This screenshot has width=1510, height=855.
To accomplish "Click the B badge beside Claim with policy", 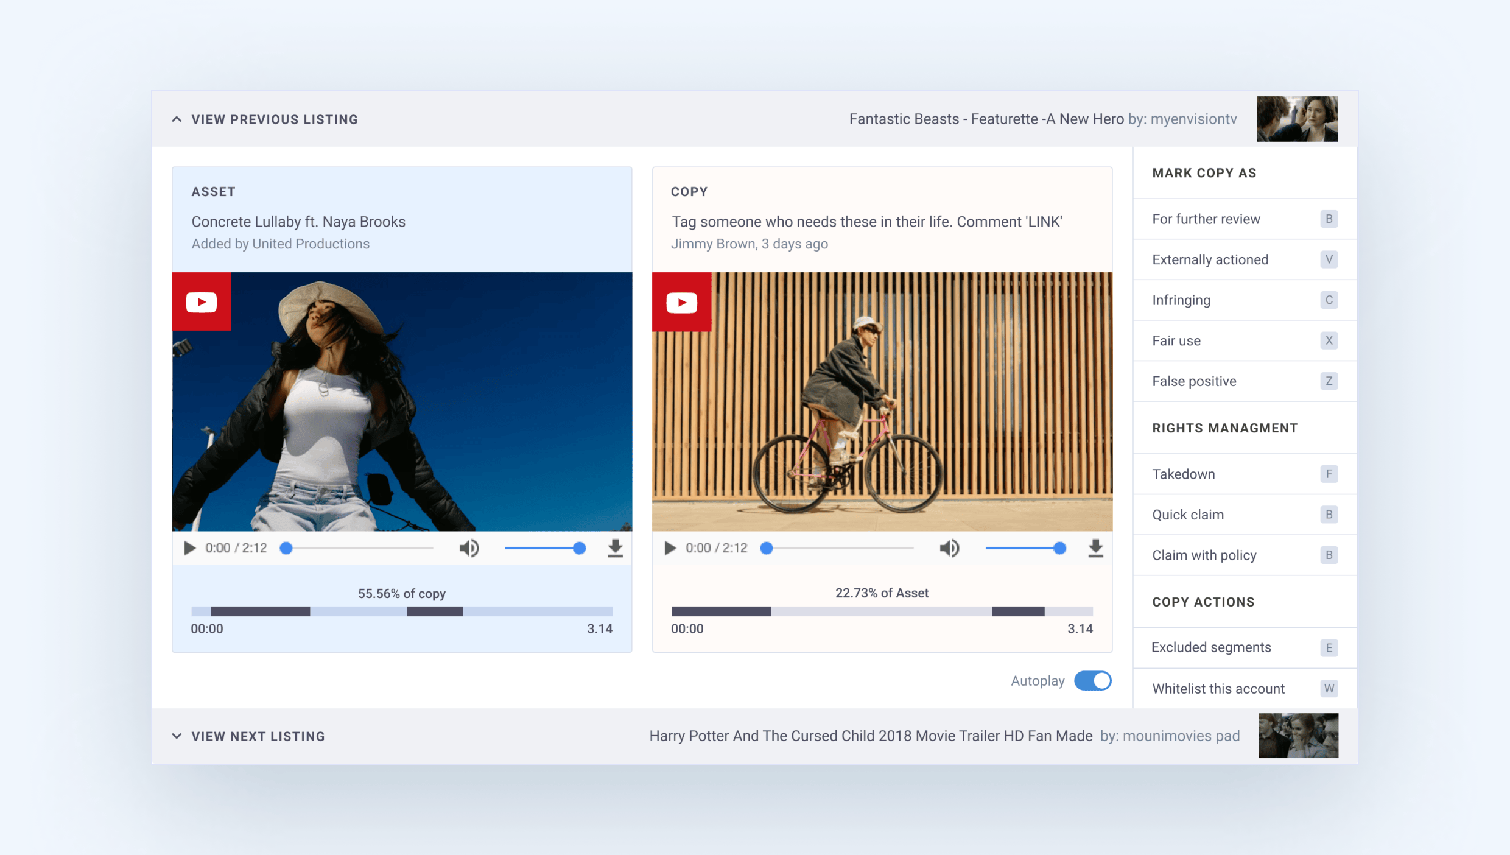I will 1329,555.
